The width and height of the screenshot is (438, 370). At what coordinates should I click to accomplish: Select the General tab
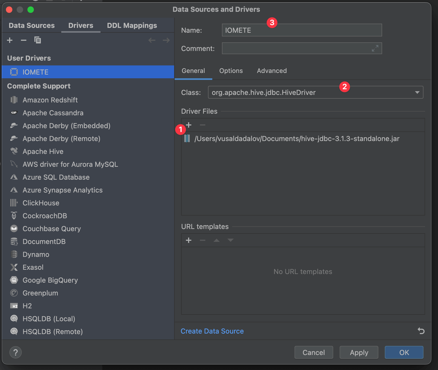193,71
